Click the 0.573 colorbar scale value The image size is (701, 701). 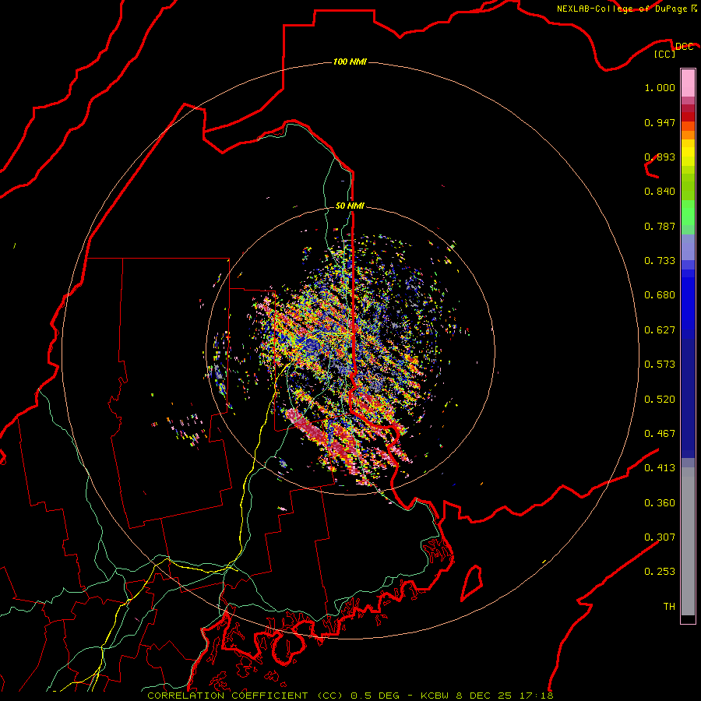(660, 365)
